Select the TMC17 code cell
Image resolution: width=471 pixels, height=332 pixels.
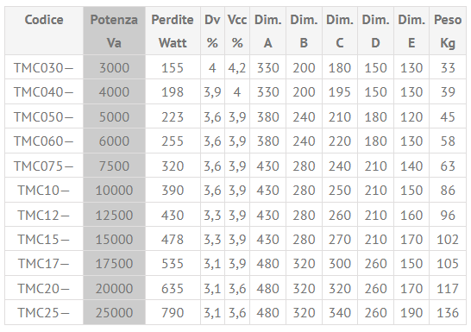44,263
